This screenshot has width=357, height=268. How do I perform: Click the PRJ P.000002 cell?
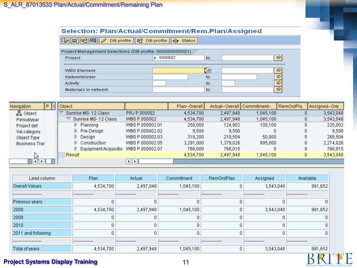(x=140, y=113)
